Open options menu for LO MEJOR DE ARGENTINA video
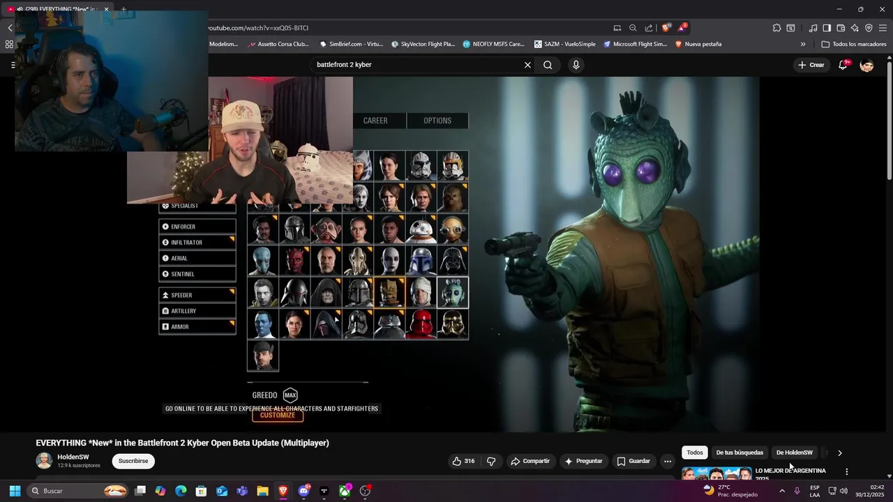The width and height of the screenshot is (893, 502). click(x=847, y=472)
